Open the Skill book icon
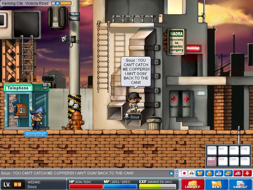The image size is (253, 190). pyautogui.click(x=228, y=173)
